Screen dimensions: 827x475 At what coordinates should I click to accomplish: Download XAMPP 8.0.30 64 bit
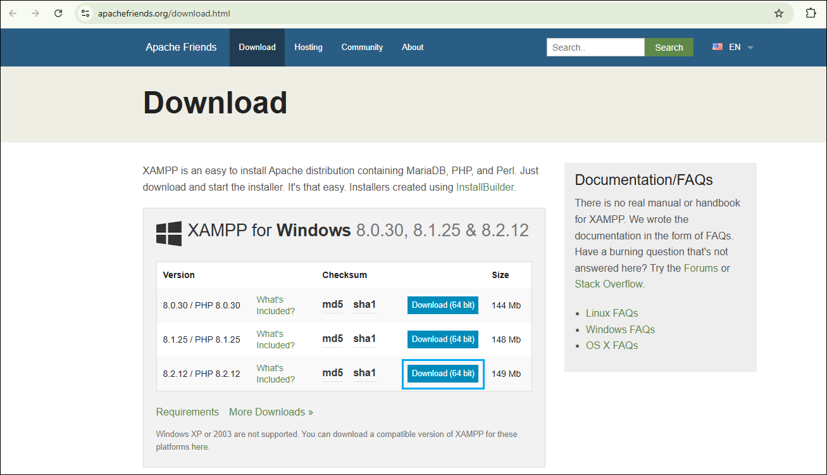[x=443, y=305]
